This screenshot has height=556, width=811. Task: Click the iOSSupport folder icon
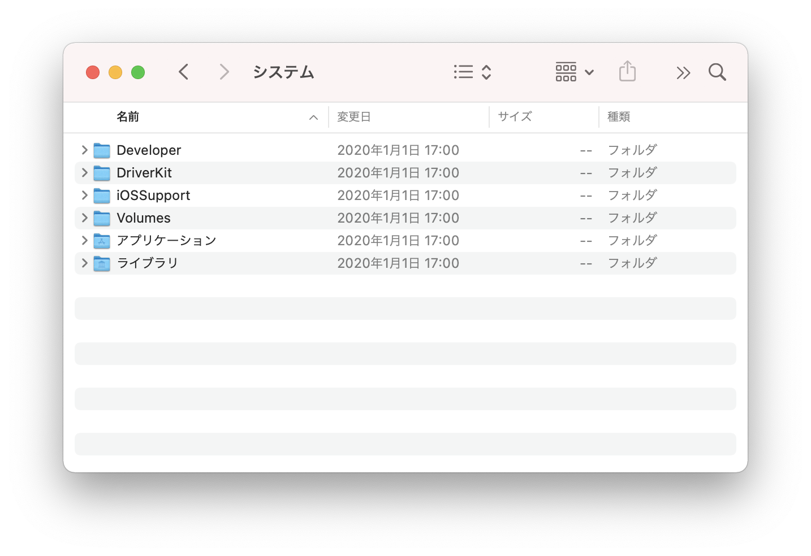[102, 195]
